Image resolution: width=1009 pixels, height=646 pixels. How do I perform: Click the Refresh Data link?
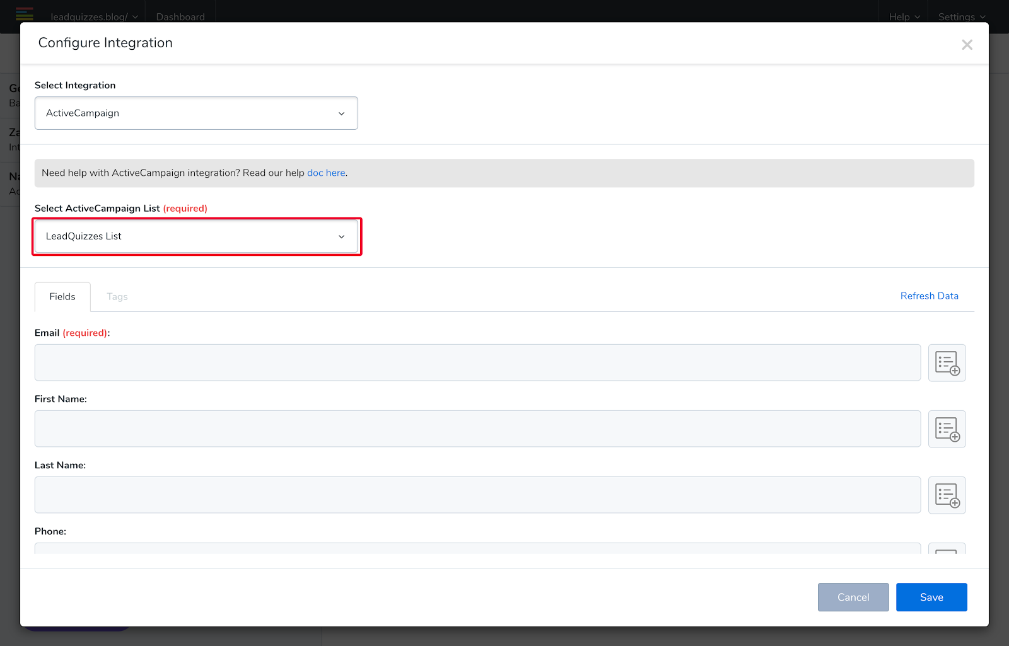click(x=929, y=296)
